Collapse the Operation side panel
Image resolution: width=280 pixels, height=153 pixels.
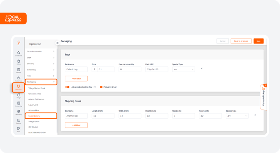point(57,43)
